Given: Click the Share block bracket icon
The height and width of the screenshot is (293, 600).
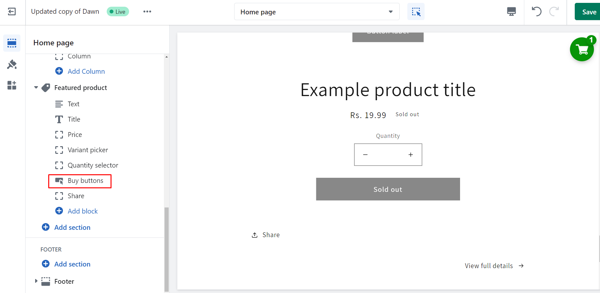Looking at the screenshot, I should coord(59,196).
